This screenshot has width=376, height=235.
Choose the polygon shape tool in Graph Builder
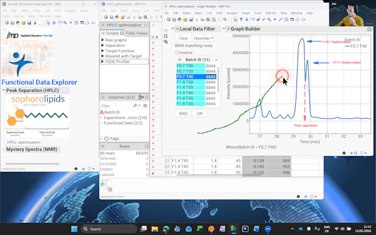pos(298,19)
